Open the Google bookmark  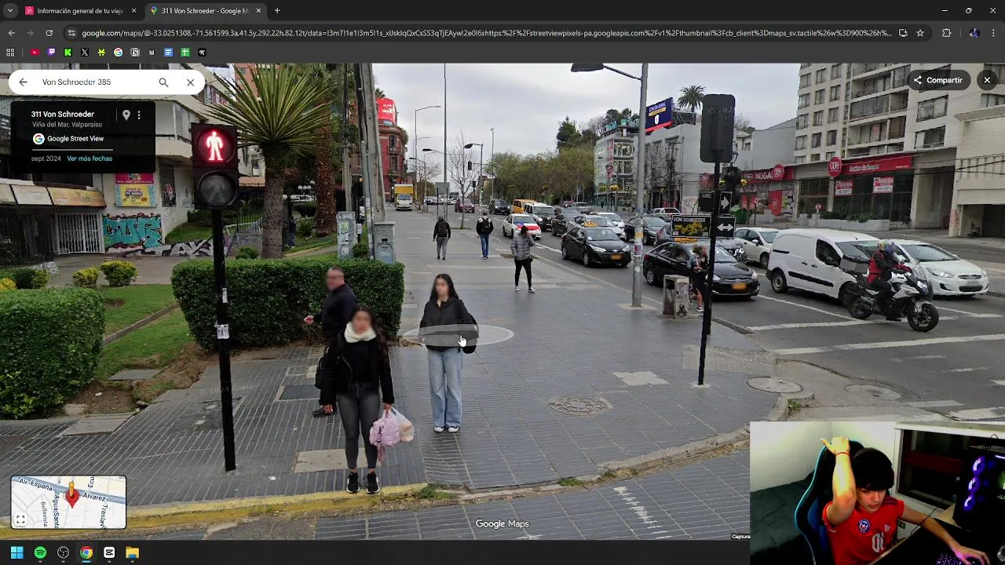pyautogui.click(x=118, y=53)
